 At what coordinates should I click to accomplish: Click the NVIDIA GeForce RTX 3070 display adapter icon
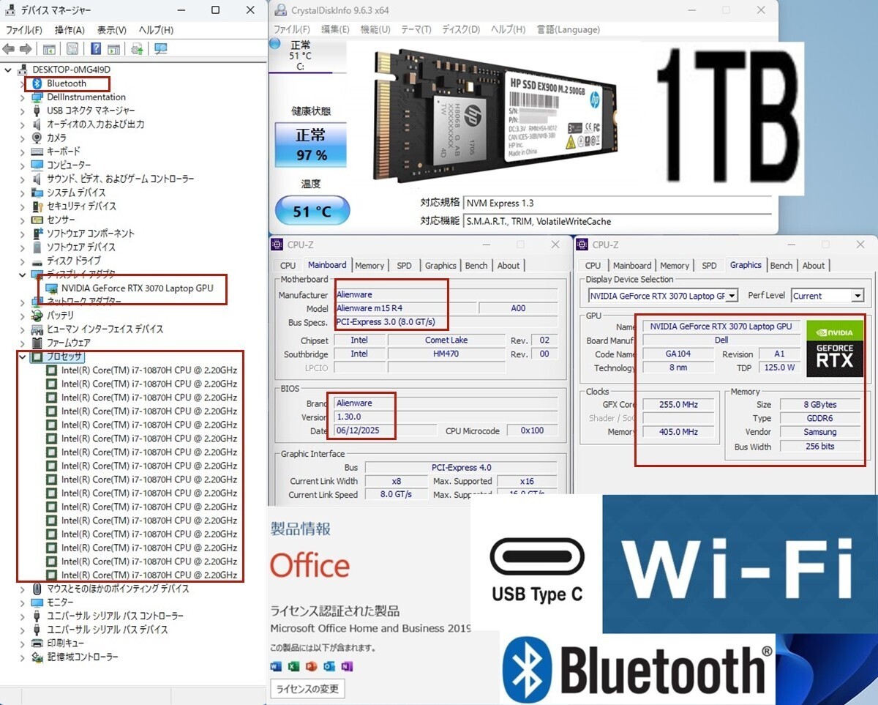[52, 288]
